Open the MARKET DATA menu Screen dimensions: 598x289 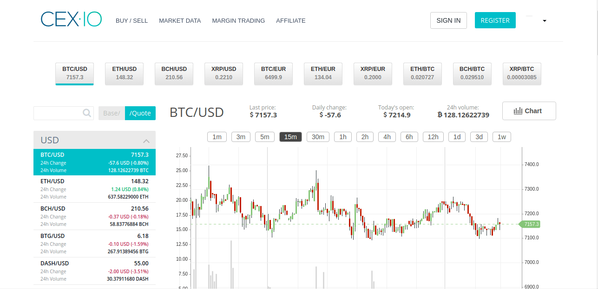(x=180, y=20)
